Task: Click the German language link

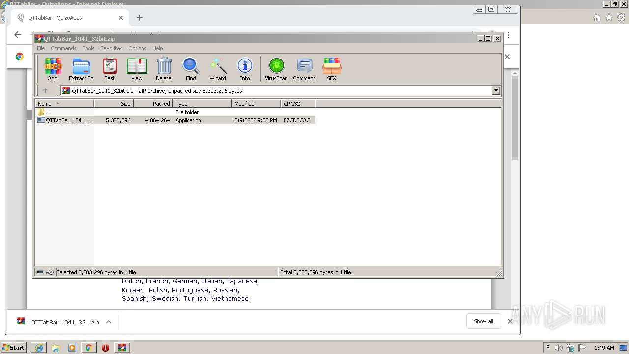Action: point(185,281)
